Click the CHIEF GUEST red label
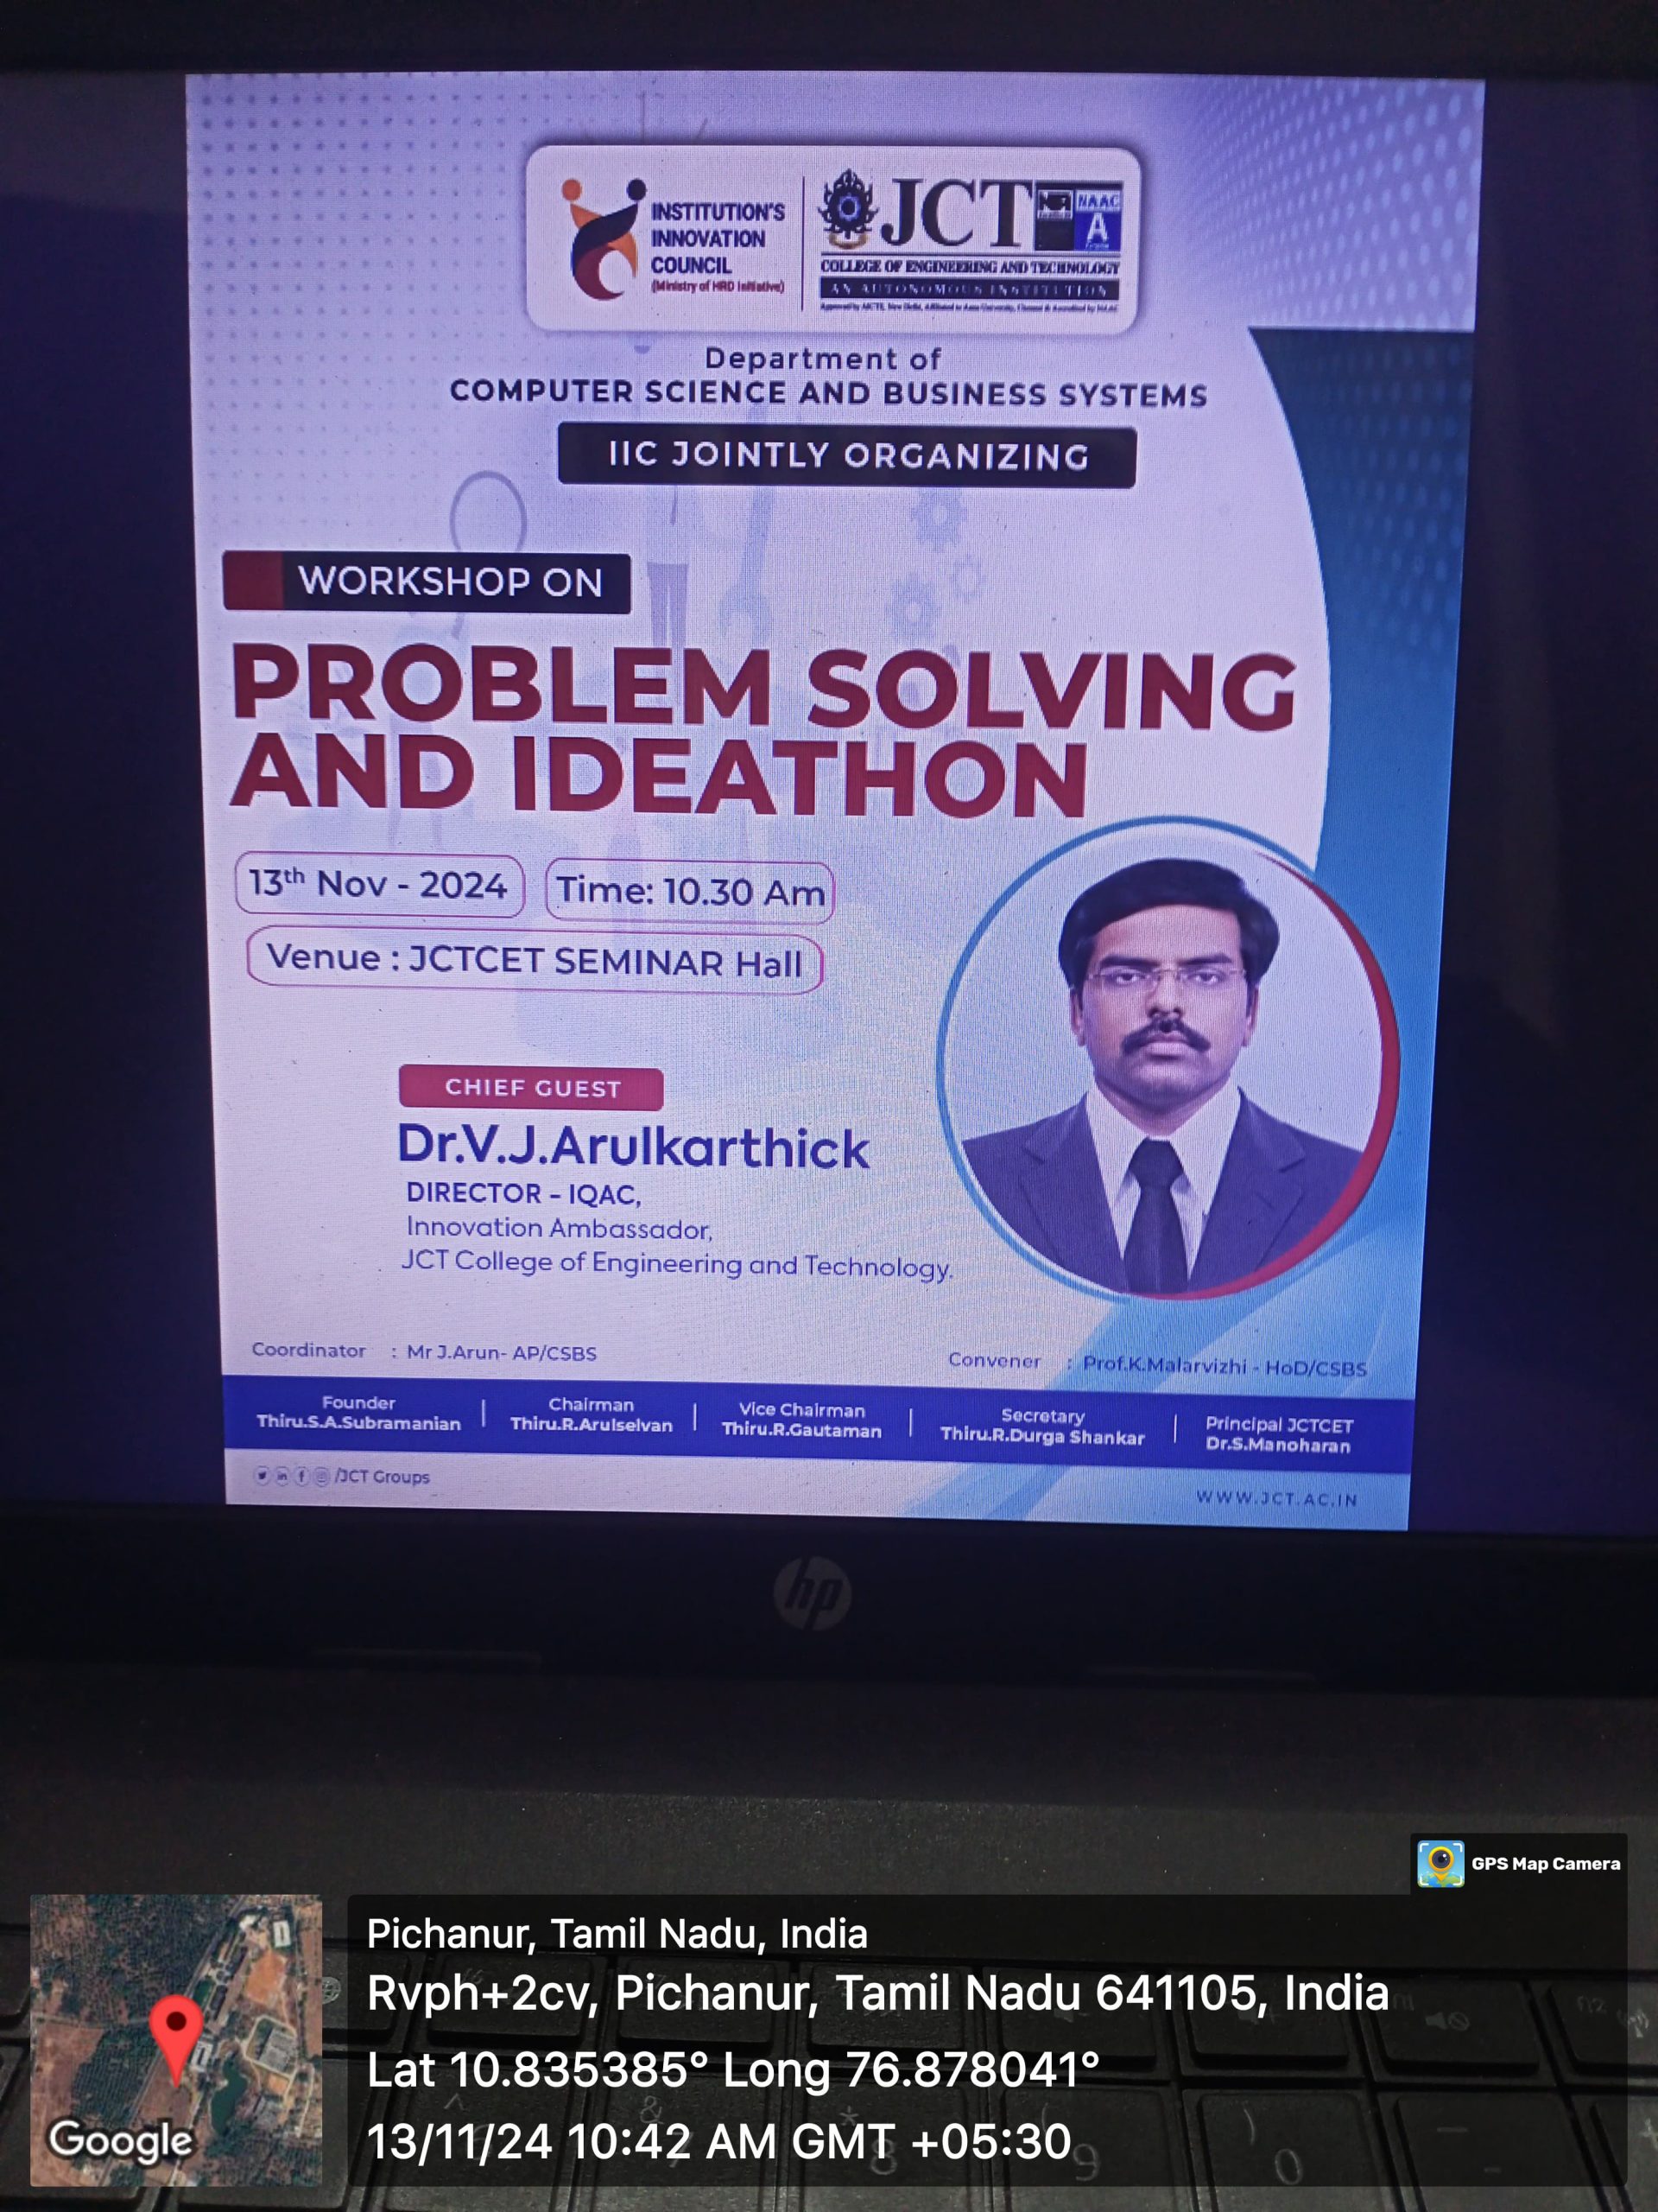This screenshot has height=2212, width=1658. (532, 1088)
